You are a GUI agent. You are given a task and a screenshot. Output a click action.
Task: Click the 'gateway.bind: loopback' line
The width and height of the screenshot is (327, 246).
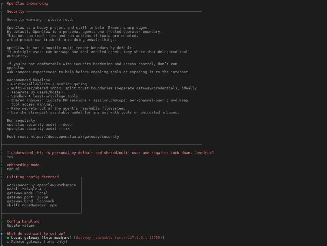(x=31, y=201)
